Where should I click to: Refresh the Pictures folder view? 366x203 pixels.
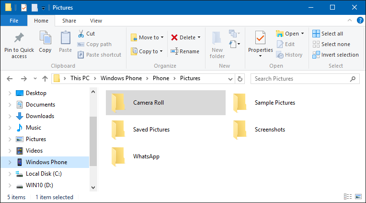(240, 79)
